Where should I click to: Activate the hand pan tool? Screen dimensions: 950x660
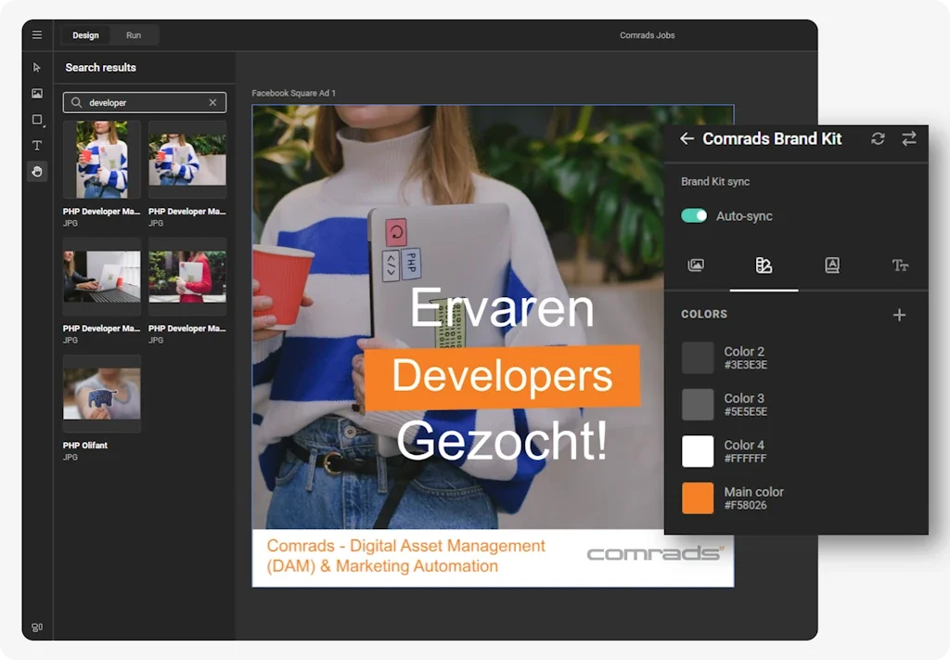(37, 172)
